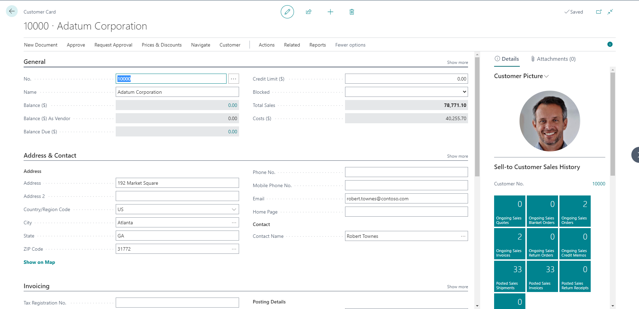Open card in new window icon

[599, 12]
